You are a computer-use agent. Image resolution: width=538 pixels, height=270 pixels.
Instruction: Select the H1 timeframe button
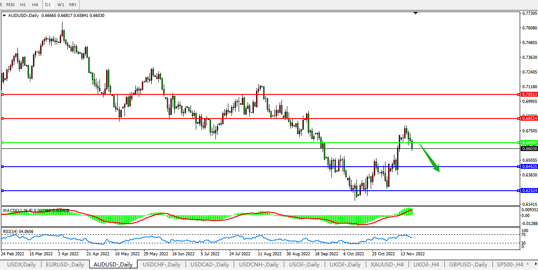[23, 4]
